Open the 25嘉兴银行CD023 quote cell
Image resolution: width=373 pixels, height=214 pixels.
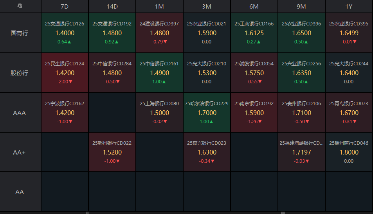[207, 152]
